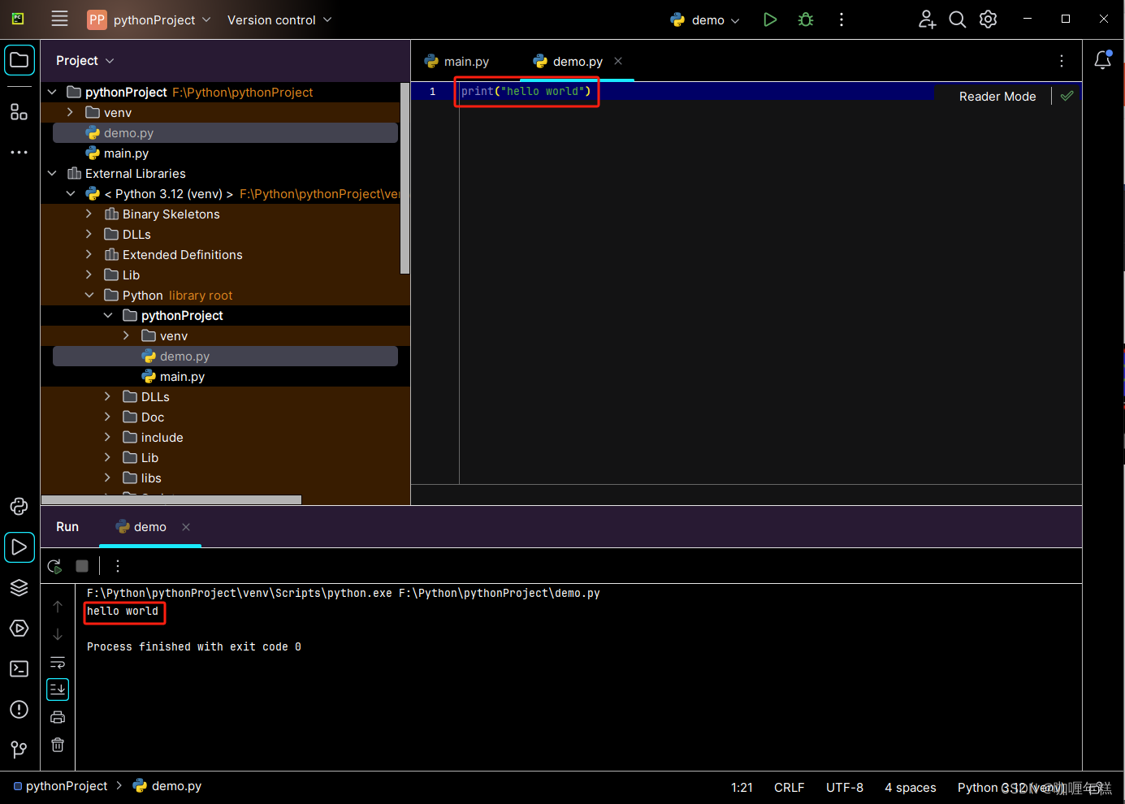The width and height of the screenshot is (1125, 804).
Task: Expand the Binary Skeletons node
Action: 89,214
